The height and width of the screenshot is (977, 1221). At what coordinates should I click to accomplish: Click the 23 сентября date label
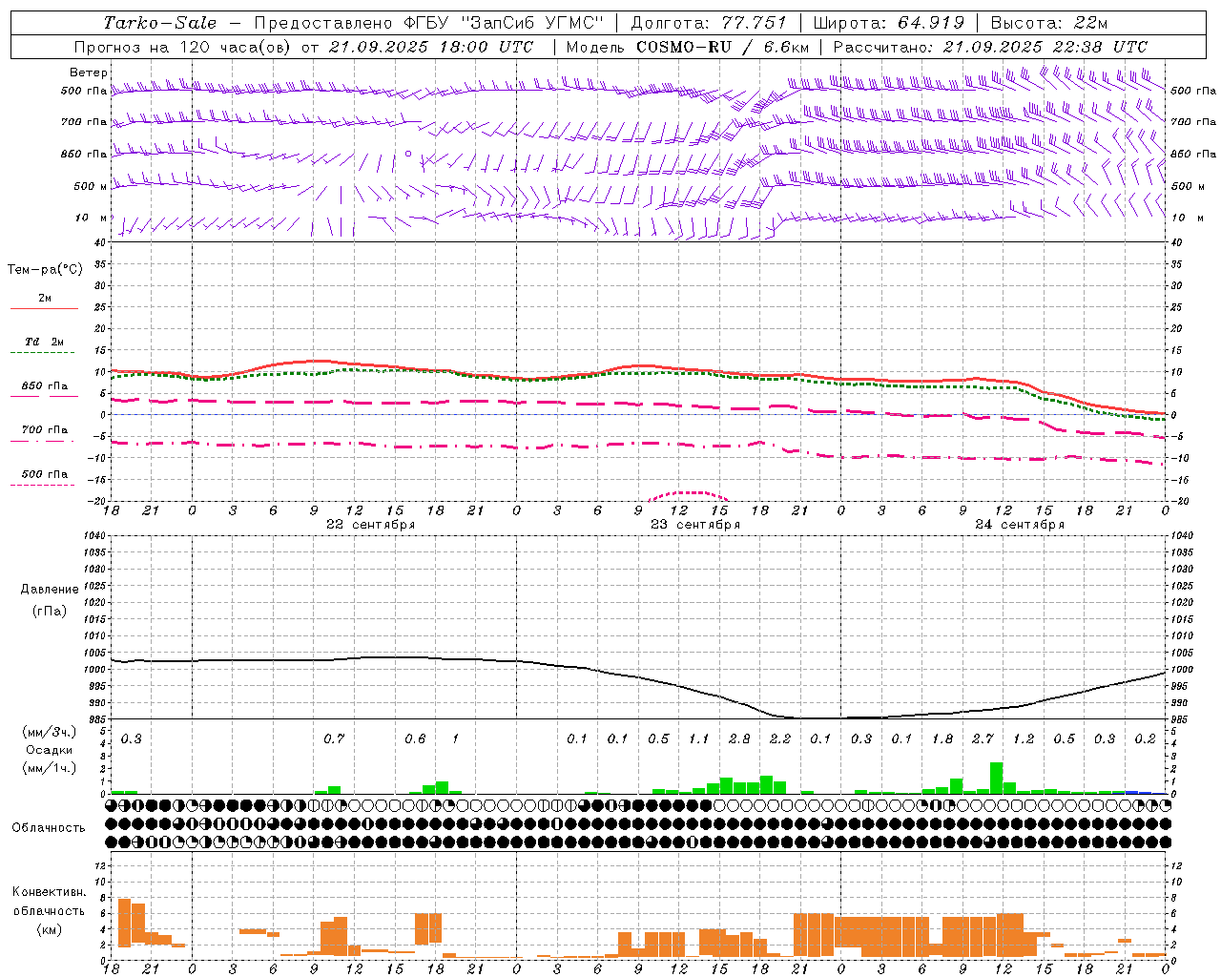(695, 525)
